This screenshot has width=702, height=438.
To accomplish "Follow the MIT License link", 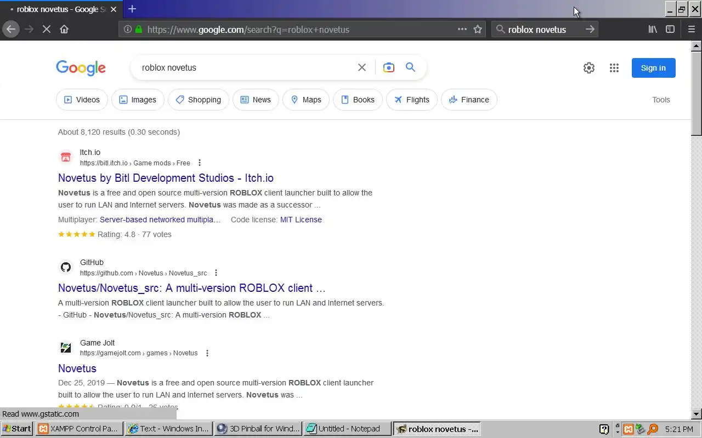I will [301, 220].
